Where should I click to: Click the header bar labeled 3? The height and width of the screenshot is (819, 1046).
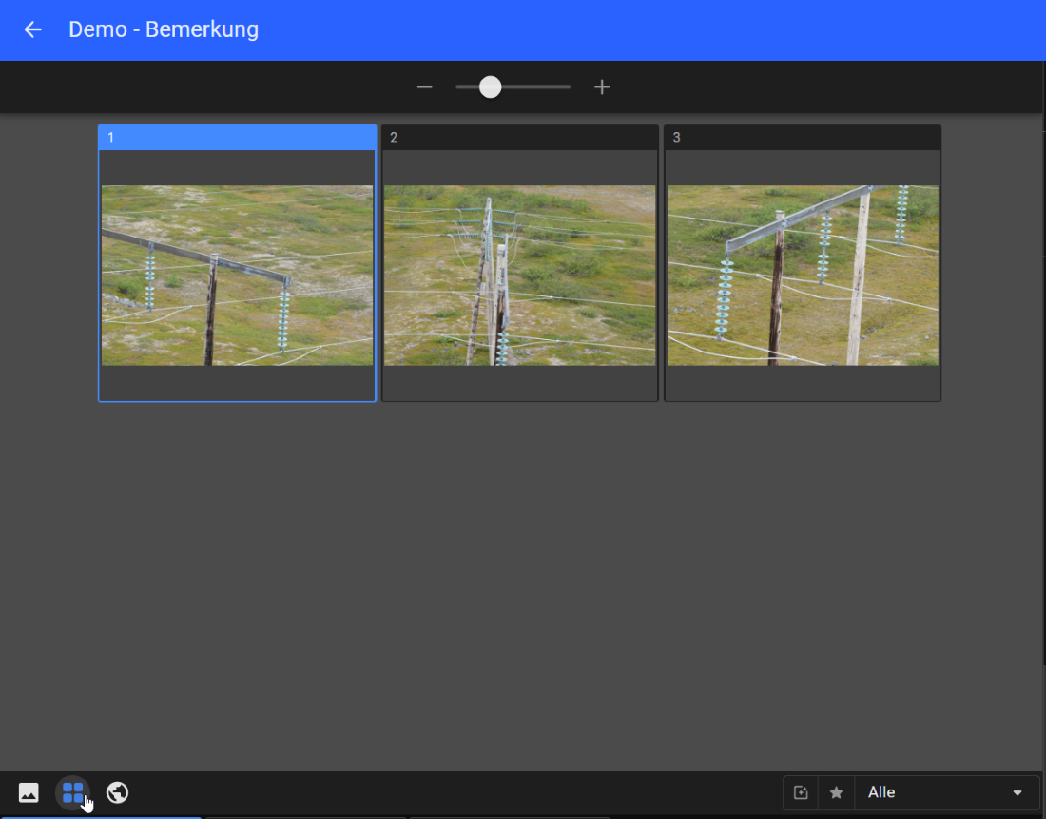[803, 138]
